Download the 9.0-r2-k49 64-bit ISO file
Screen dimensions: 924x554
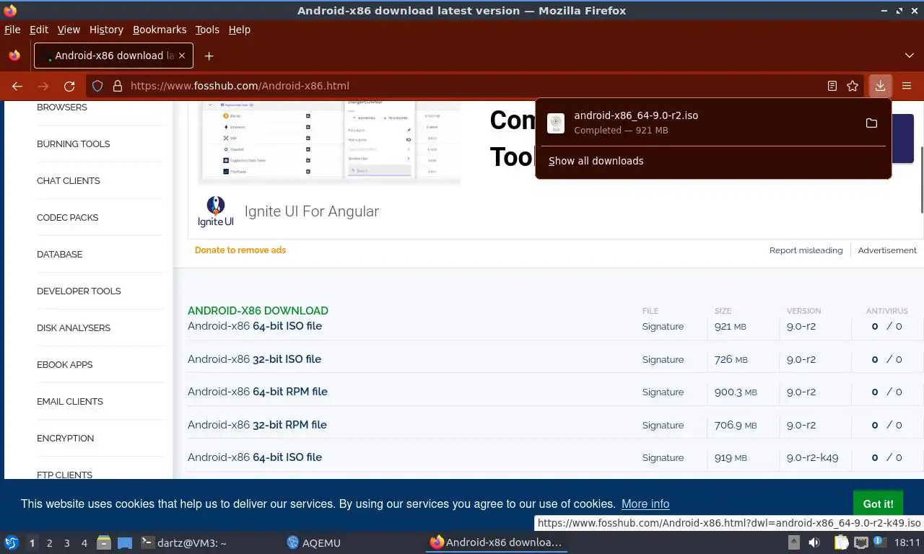click(x=255, y=457)
